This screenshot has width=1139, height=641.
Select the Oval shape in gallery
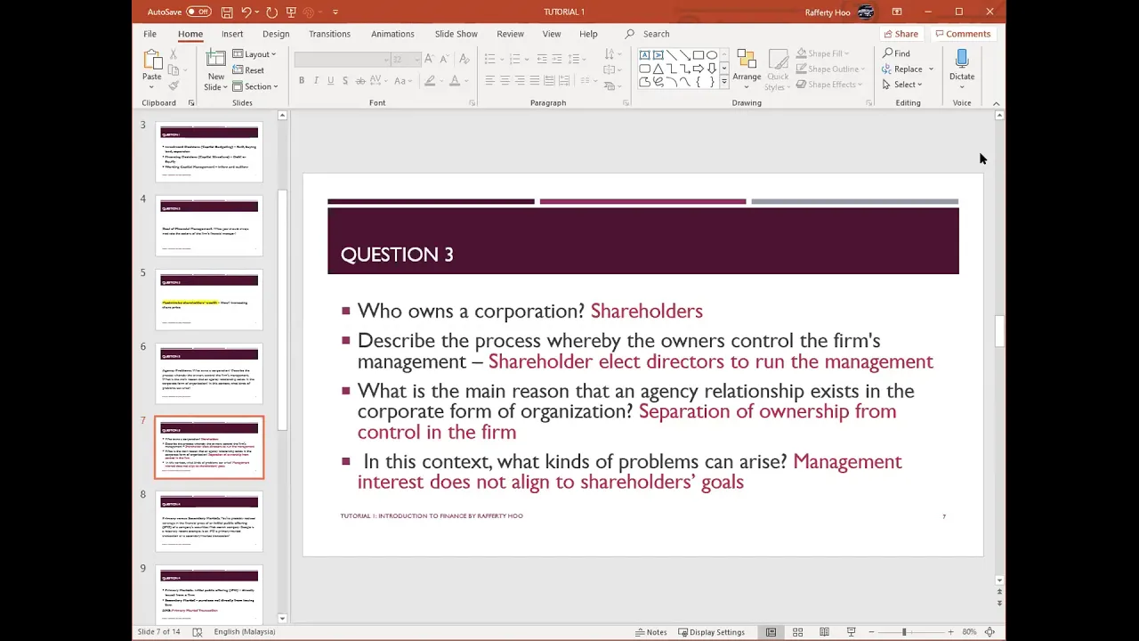(711, 55)
